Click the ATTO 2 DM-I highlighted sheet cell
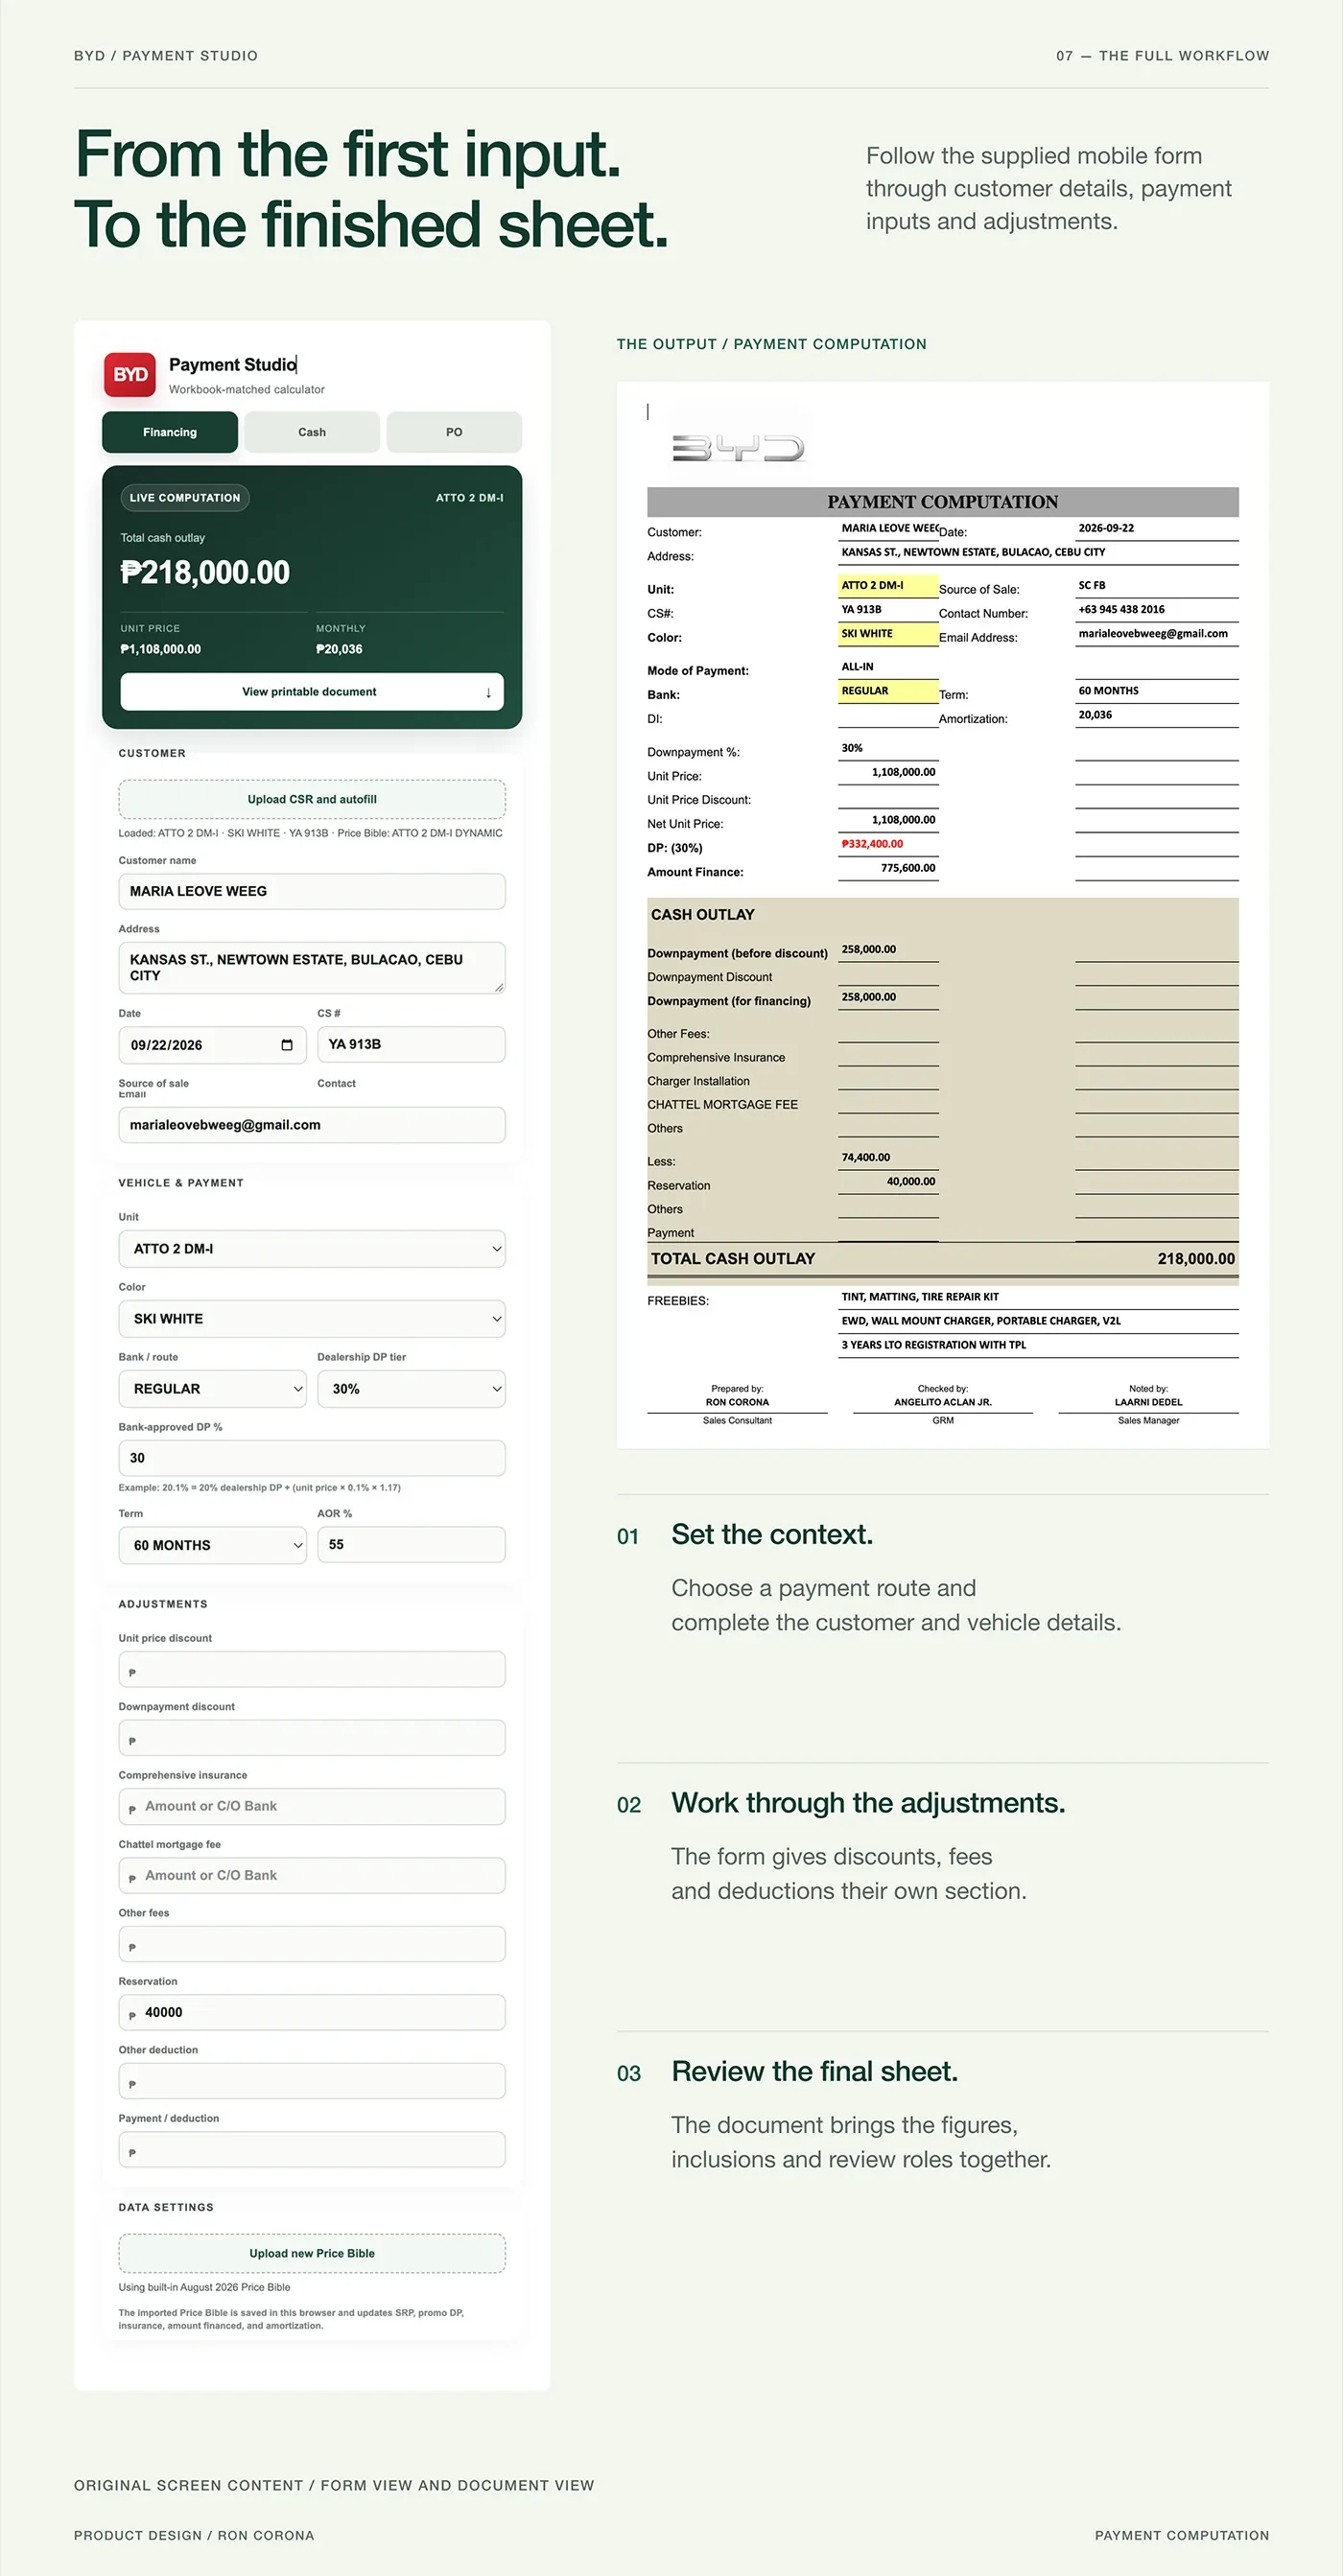 [x=888, y=585]
